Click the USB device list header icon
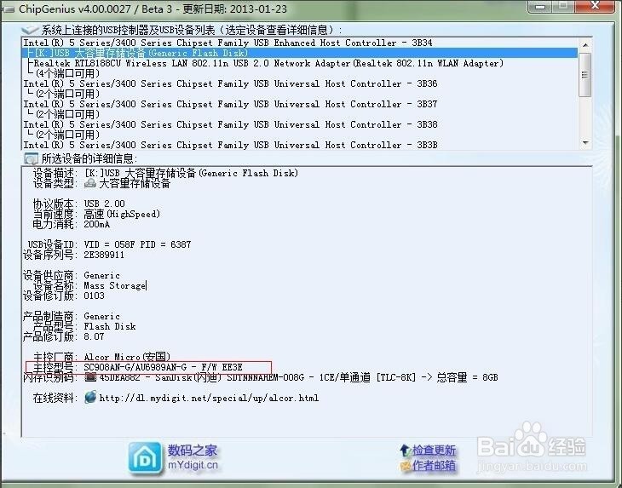The height and width of the screenshot is (488, 622). click(30, 30)
